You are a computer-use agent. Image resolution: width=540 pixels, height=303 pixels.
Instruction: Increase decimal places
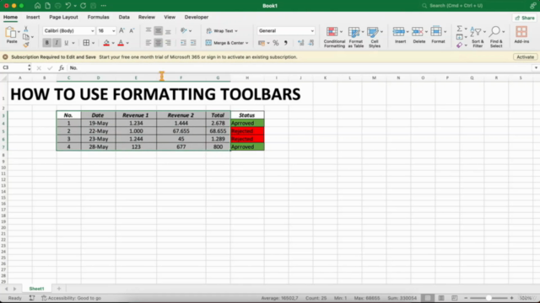[300, 43]
